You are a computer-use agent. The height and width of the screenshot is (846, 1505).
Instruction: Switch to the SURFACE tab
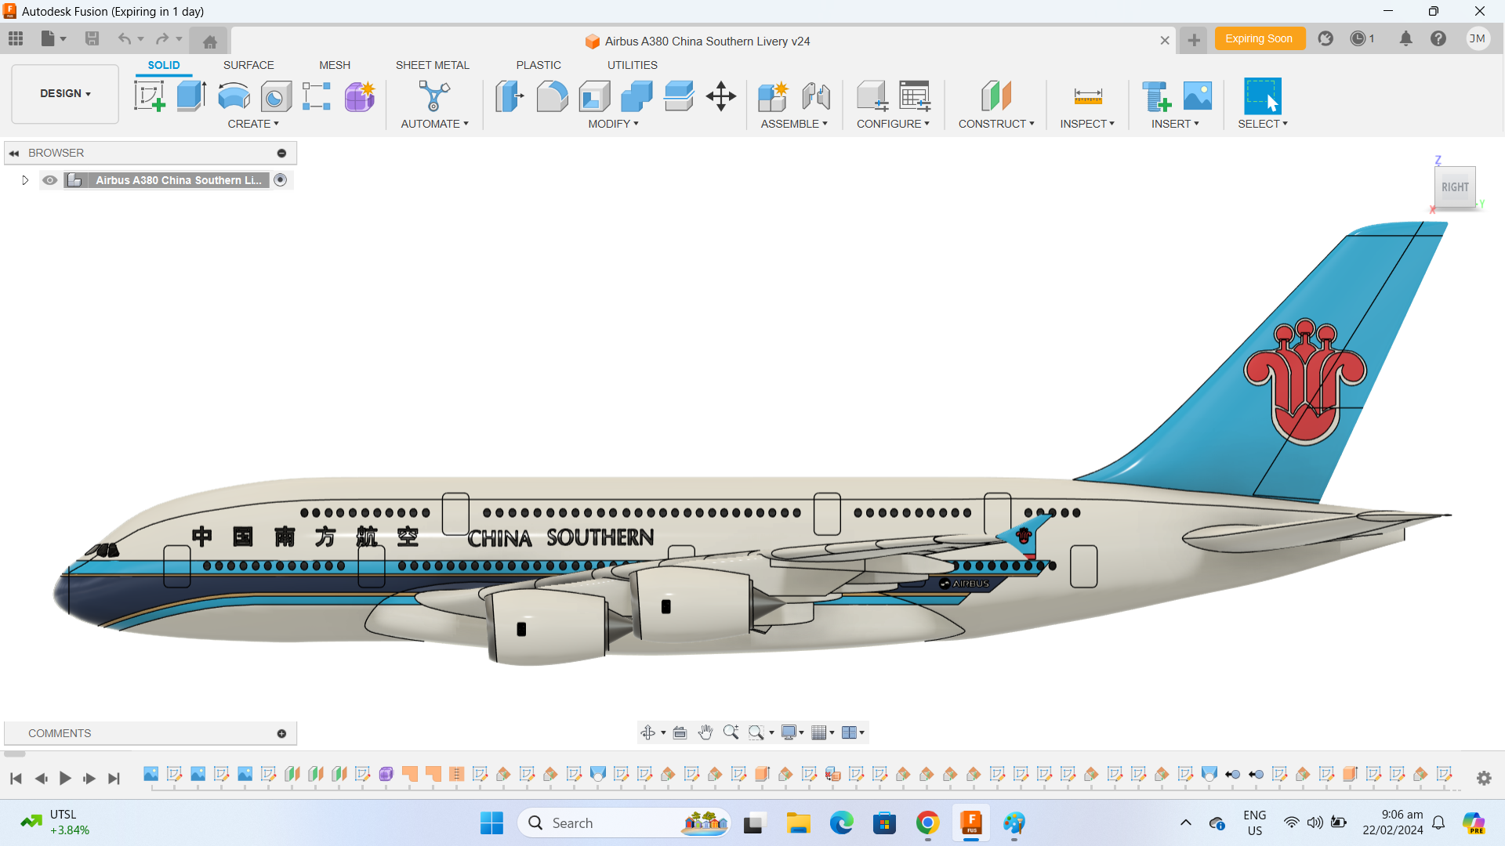[248, 65]
